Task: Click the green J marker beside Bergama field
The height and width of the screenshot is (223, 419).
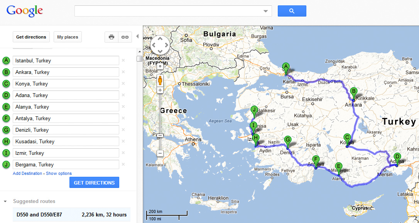Action: (x=6, y=164)
